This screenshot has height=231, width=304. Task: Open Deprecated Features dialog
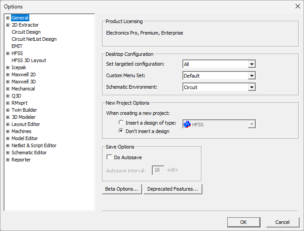[x=173, y=189]
